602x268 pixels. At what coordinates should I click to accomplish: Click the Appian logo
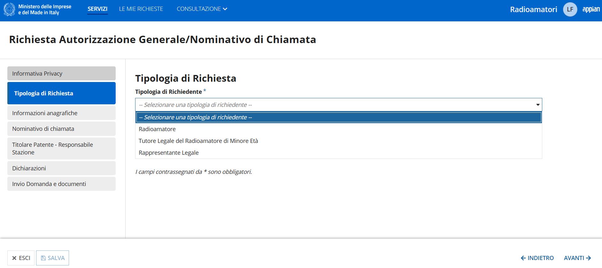tap(591, 9)
